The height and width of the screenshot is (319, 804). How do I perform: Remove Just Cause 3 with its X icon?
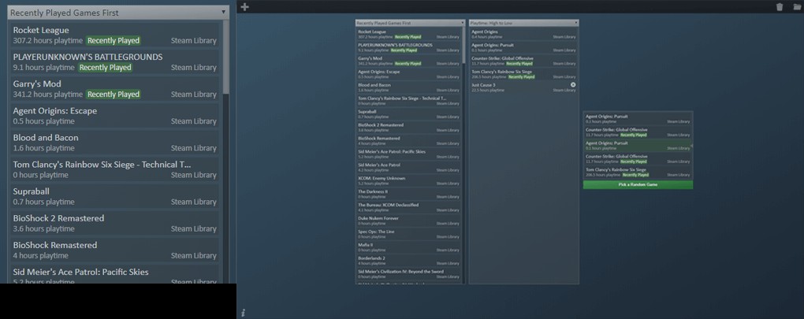573,85
